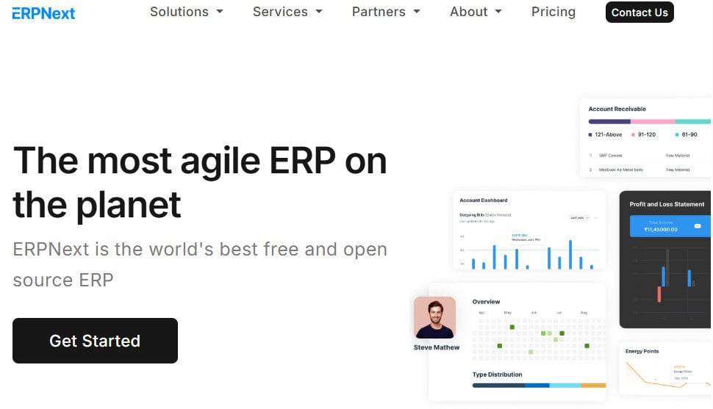This screenshot has width=713, height=409.
Task: Go to the Pricing page
Action: [553, 12]
